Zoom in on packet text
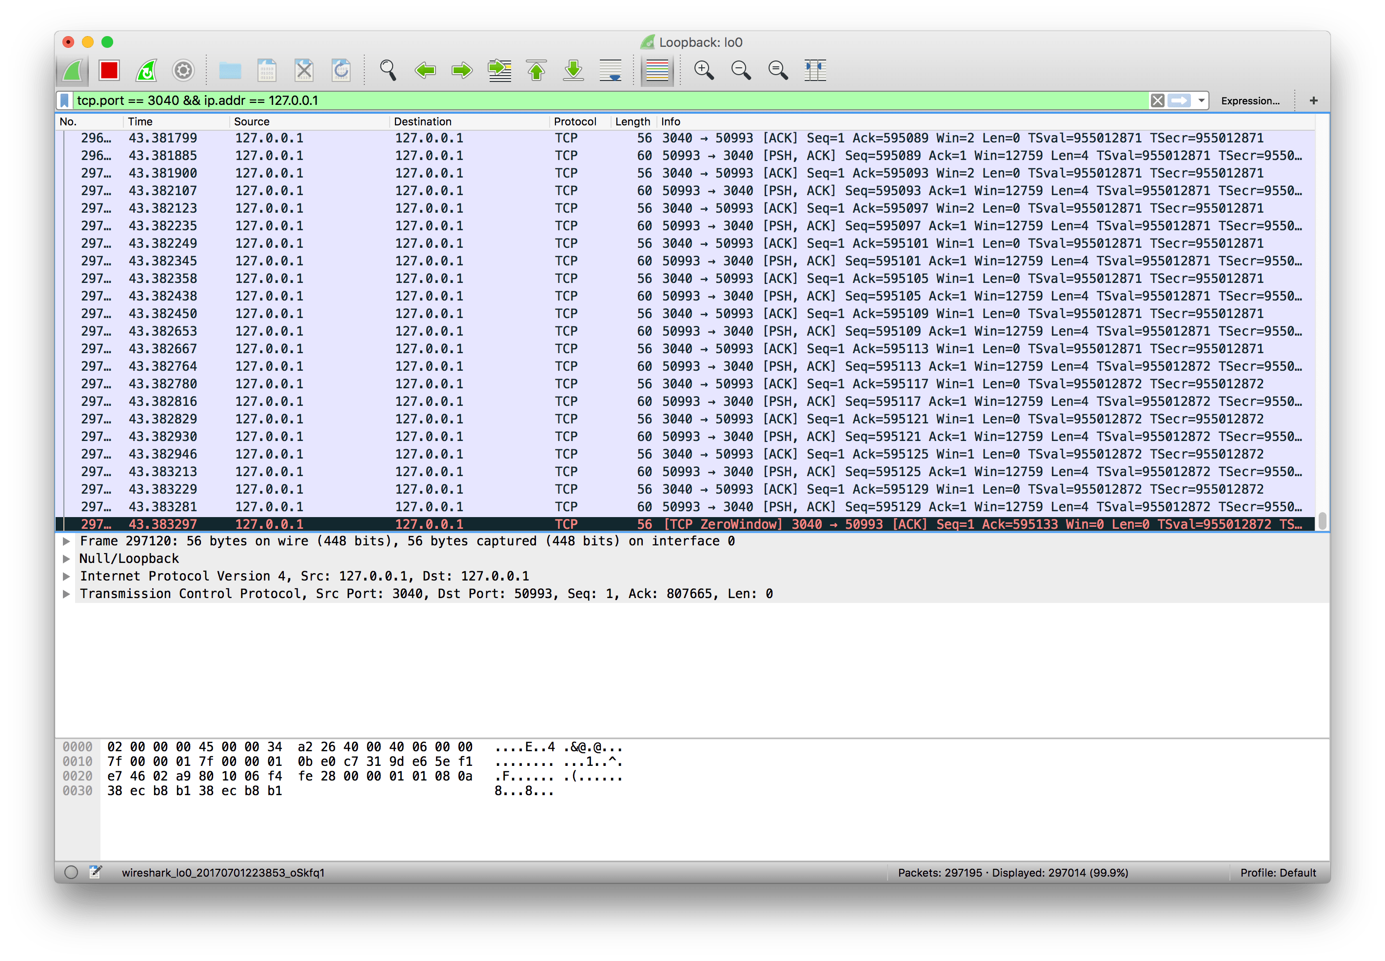The image size is (1385, 961). point(704,70)
